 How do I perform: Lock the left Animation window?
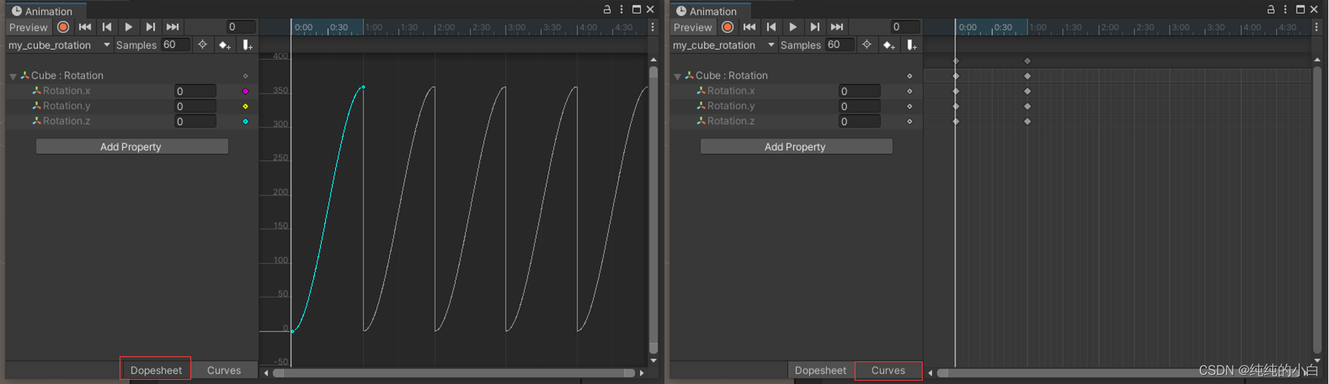point(607,9)
